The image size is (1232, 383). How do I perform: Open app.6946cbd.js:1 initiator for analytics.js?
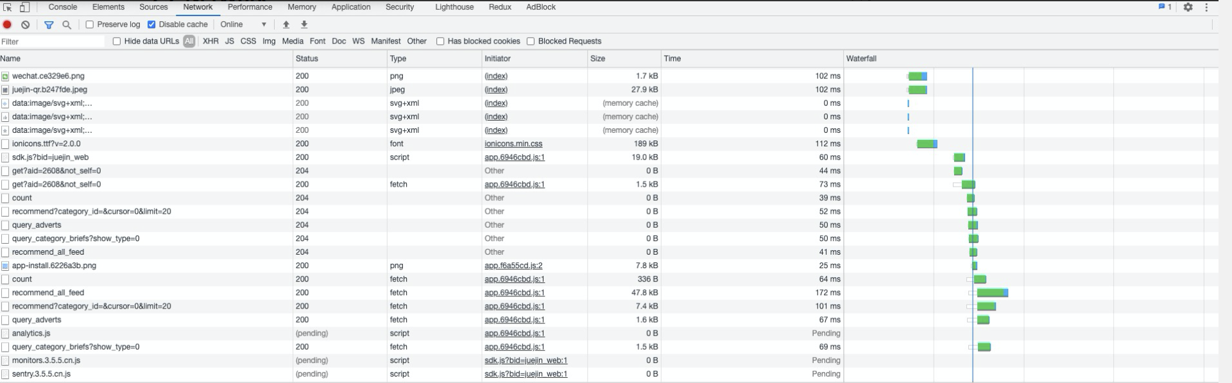coord(515,334)
